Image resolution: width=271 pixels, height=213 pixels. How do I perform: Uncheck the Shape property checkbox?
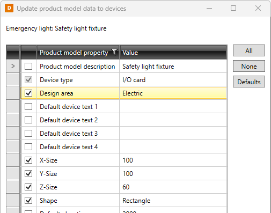pos(28,201)
